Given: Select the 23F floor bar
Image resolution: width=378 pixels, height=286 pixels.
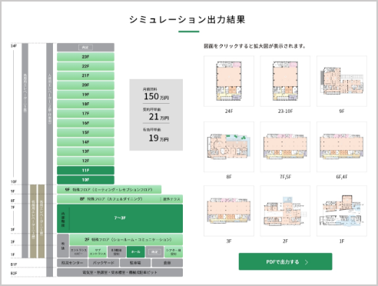Looking at the screenshot, I should coord(85,57).
